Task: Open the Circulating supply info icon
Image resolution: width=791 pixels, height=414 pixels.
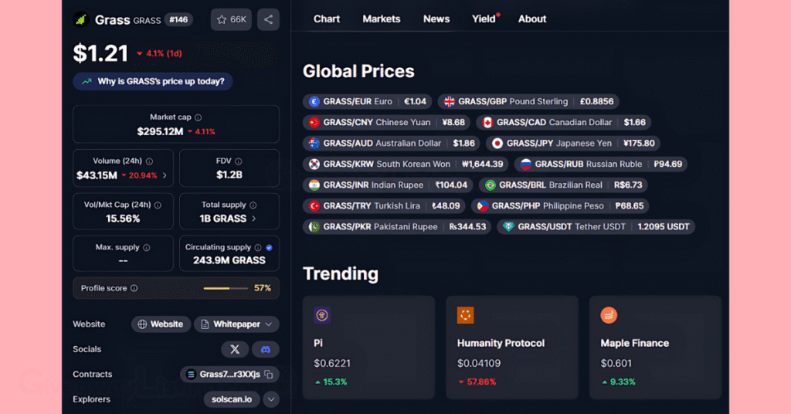Action: click(x=258, y=248)
